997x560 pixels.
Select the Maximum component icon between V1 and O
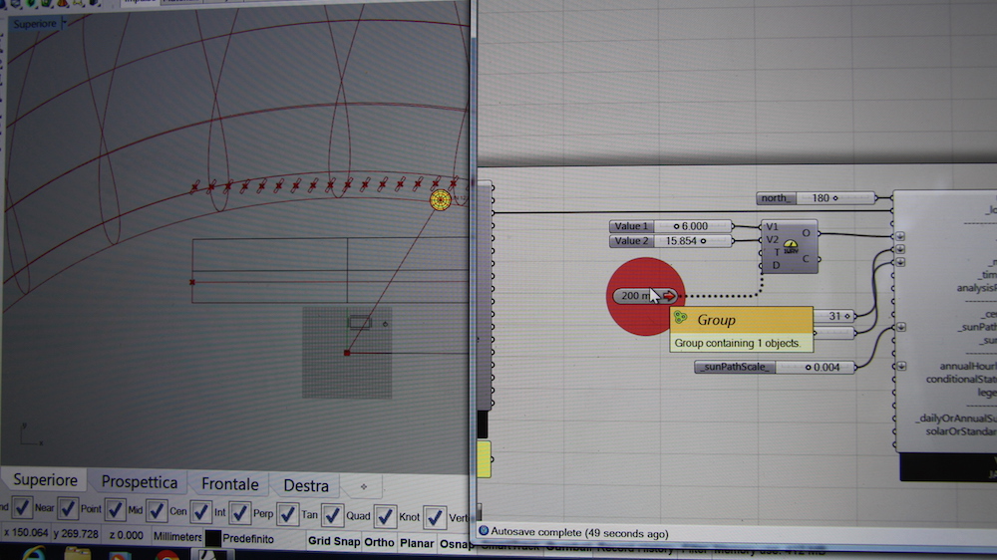click(x=791, y=247)
